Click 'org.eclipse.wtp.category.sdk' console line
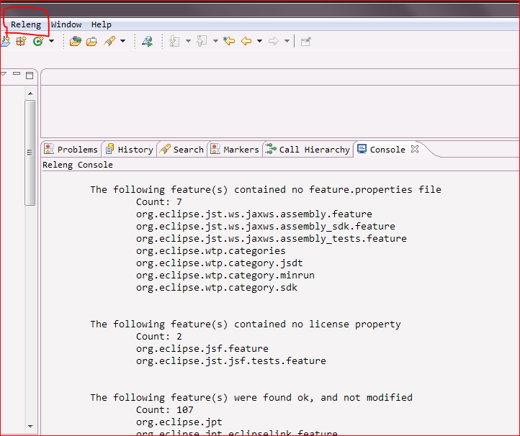 (217, 288)
